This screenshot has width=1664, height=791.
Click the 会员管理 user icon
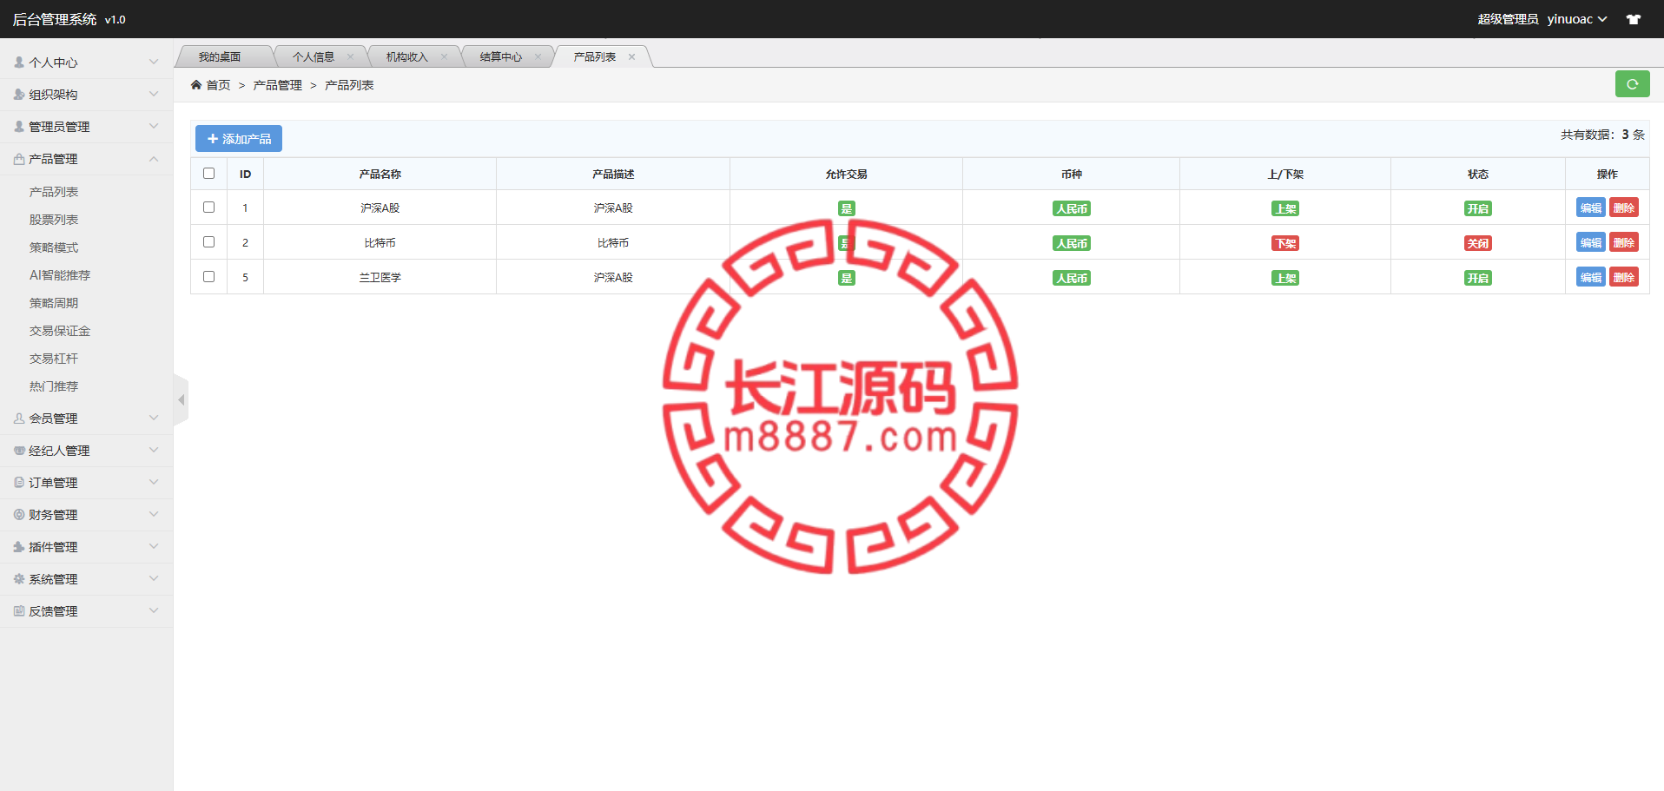19,419
